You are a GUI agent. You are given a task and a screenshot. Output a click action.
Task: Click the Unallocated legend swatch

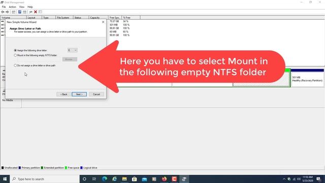click(x=3, y=168)
